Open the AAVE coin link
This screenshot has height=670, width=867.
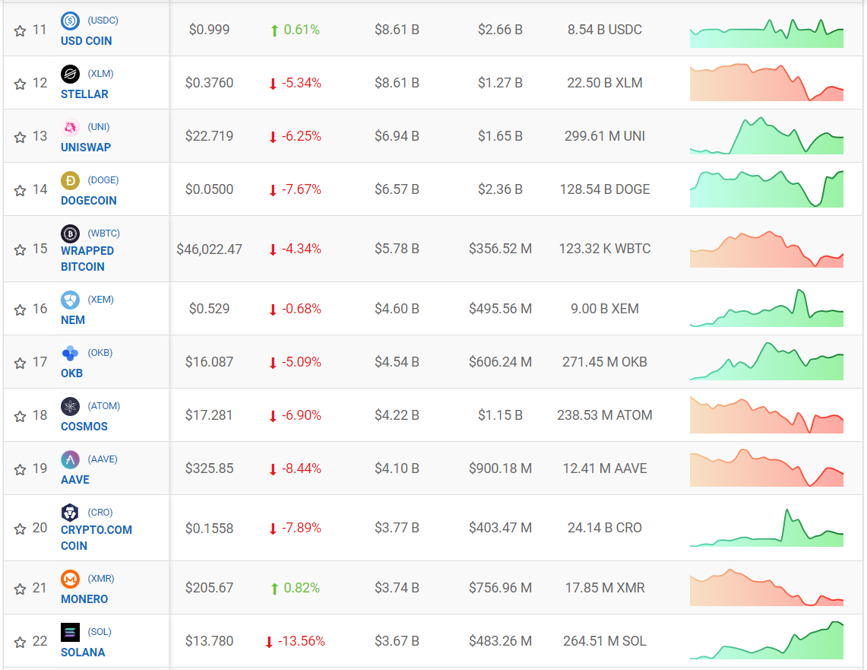coord(75,479)
